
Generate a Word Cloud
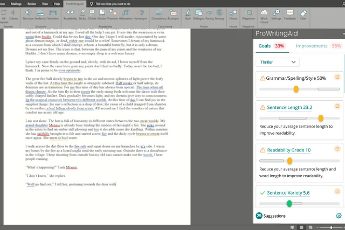pyautogui.click(x=264, y=17)
